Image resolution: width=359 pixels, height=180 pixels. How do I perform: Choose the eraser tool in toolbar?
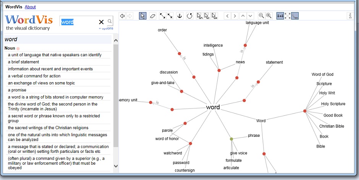click(x=153, y=16)
